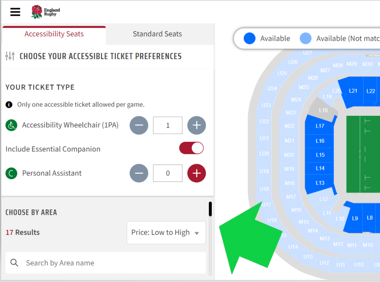
Task: Open the Price: Low to High dropdown
Action: pyautogui.click(x=166, y=232)
